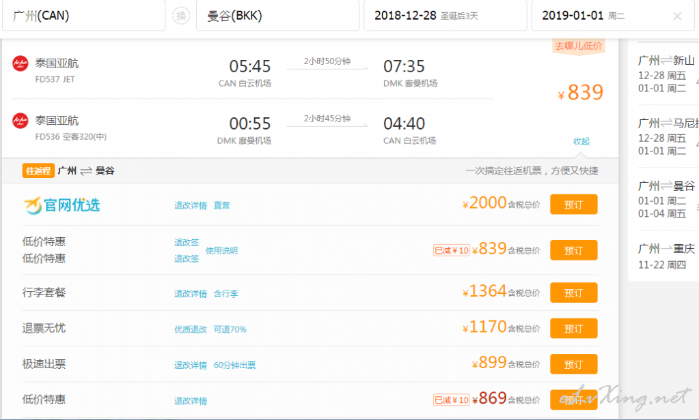This screenshot has width=699, height=420.
Task: Open 退改详情 for 官网优选
Action: 191,205
